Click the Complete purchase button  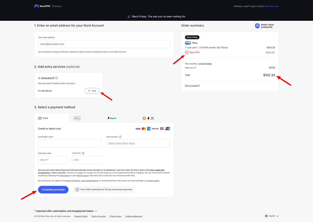[x=53, y=189]
